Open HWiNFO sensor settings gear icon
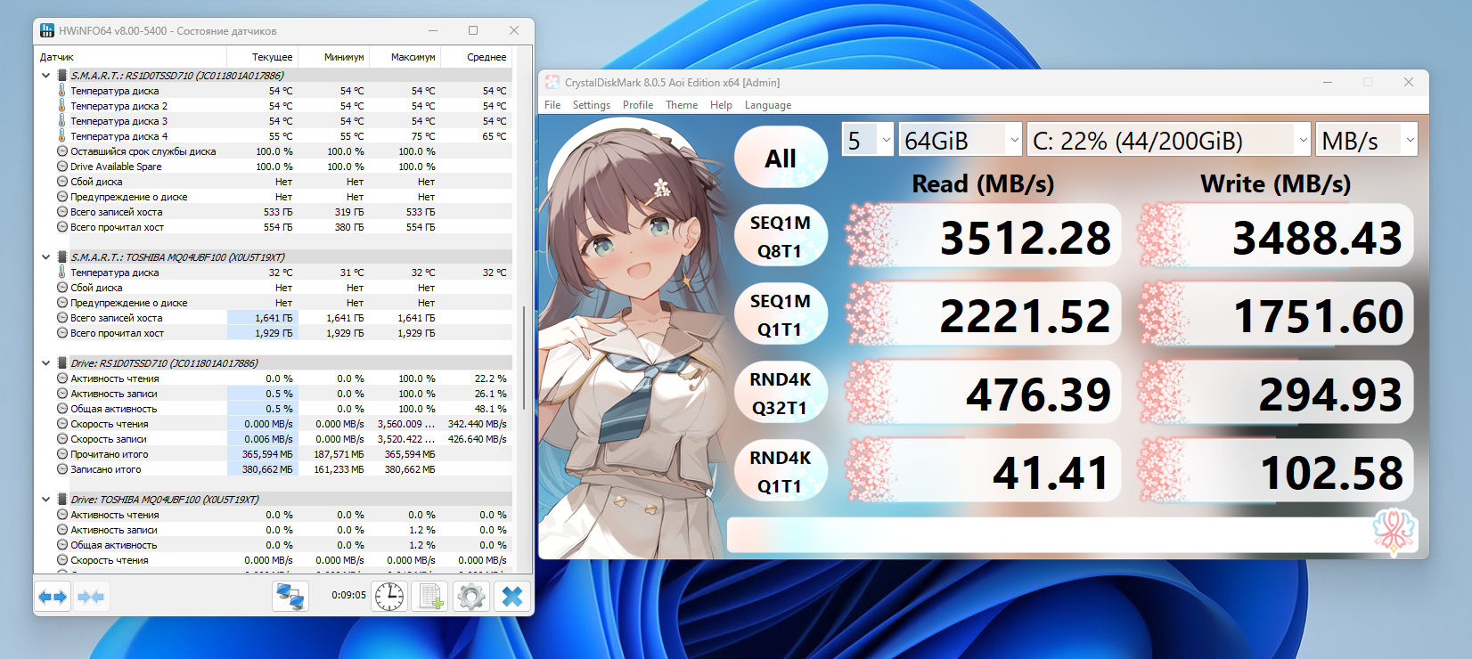The height and width of the screenshot is (659, 1472). [471, 597]
